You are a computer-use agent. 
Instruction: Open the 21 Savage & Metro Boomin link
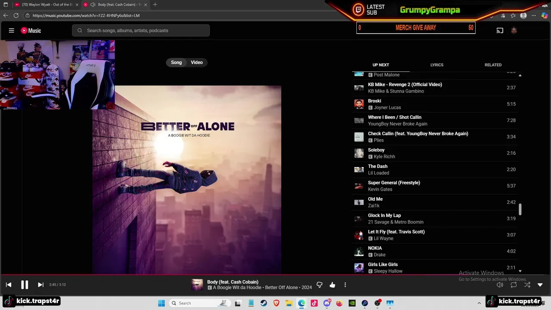click(396, 222)
